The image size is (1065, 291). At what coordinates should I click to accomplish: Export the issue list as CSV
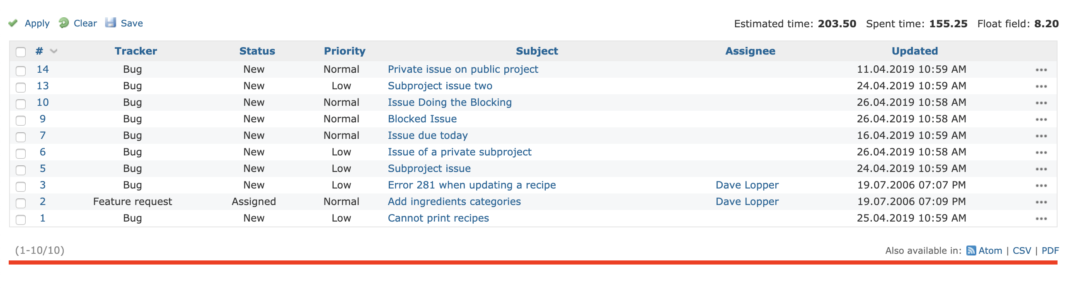click(x=1021, y=250)
